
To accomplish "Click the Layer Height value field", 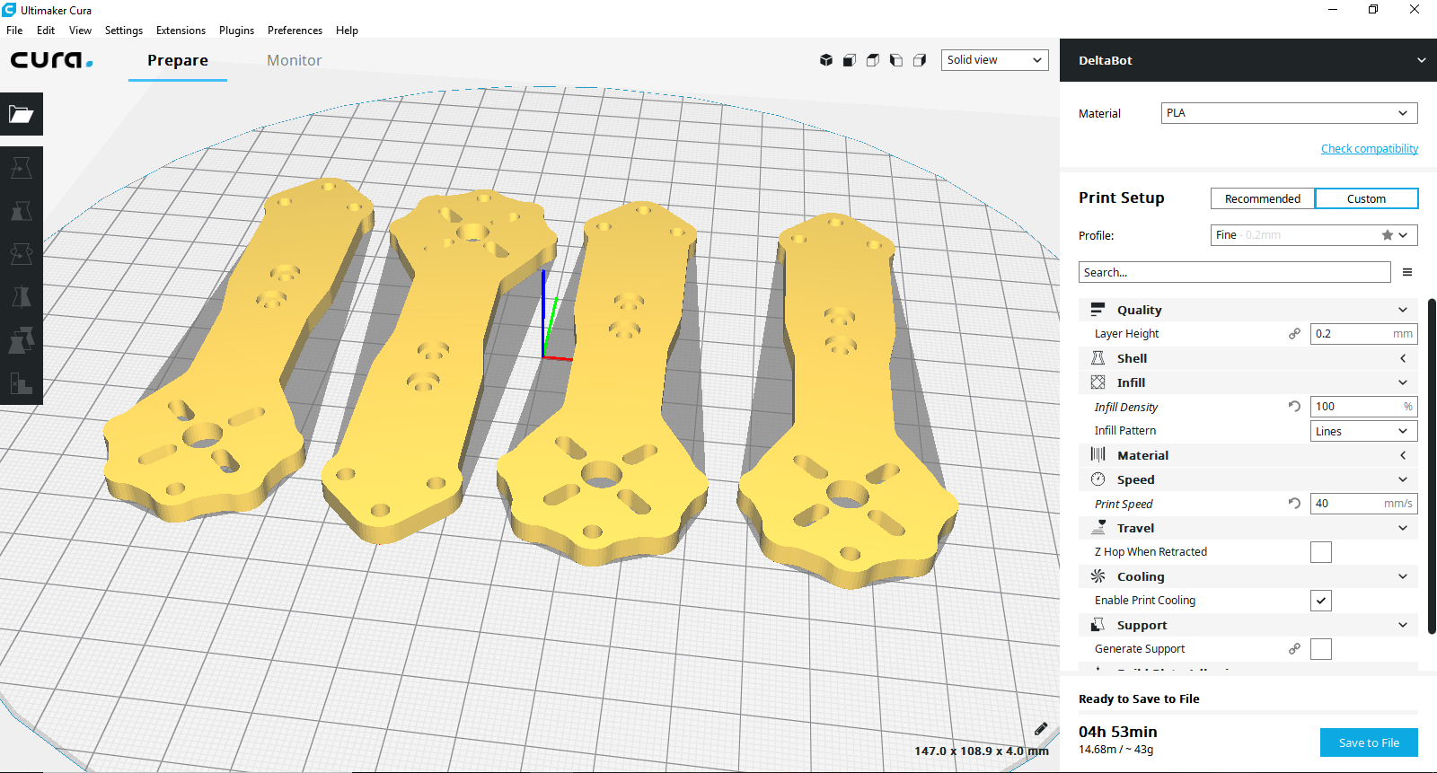I will point(1363,334).
